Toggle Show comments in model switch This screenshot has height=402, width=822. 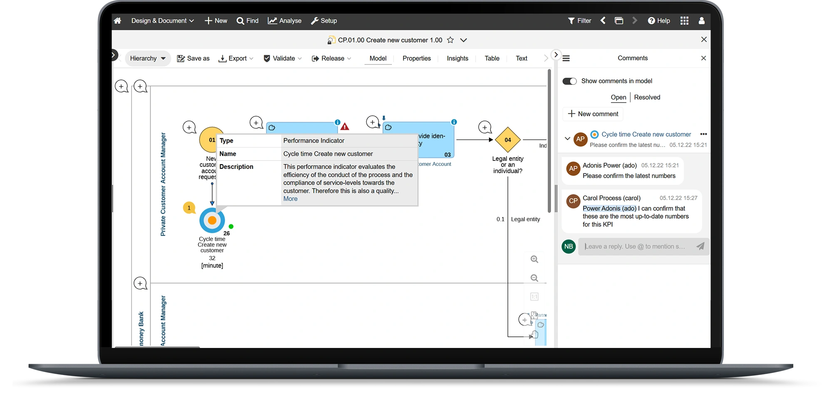click(569, 81)
